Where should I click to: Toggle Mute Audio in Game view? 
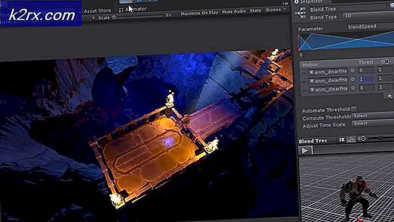(233, 11)
